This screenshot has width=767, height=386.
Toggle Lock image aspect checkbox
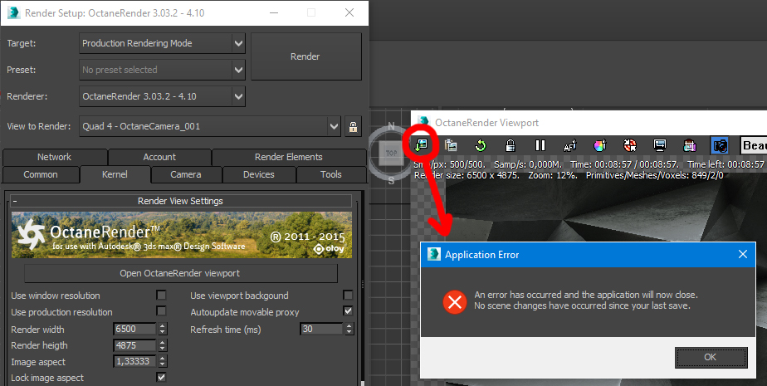[x=161, y=377]
